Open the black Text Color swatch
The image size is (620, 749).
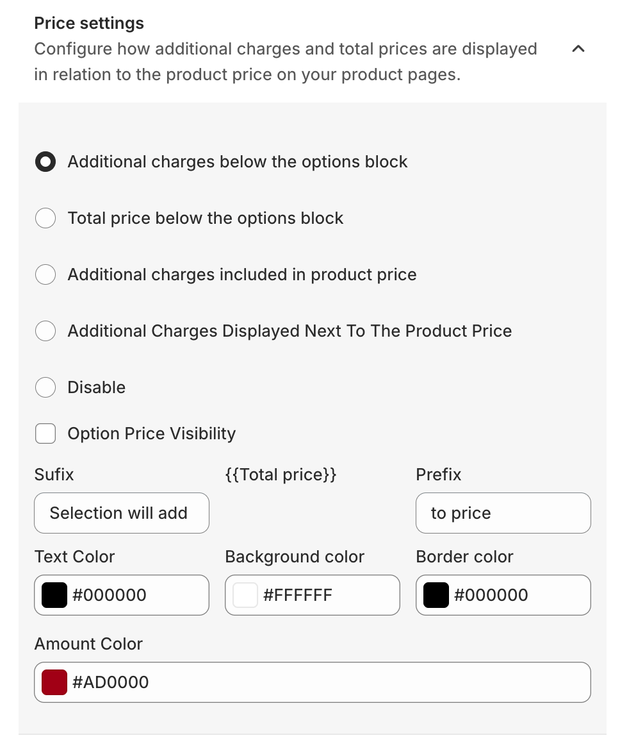tap(54, 595)
